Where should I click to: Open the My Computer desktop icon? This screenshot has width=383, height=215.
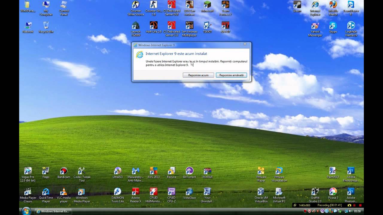pyautogui.click(x=46, y=8)
